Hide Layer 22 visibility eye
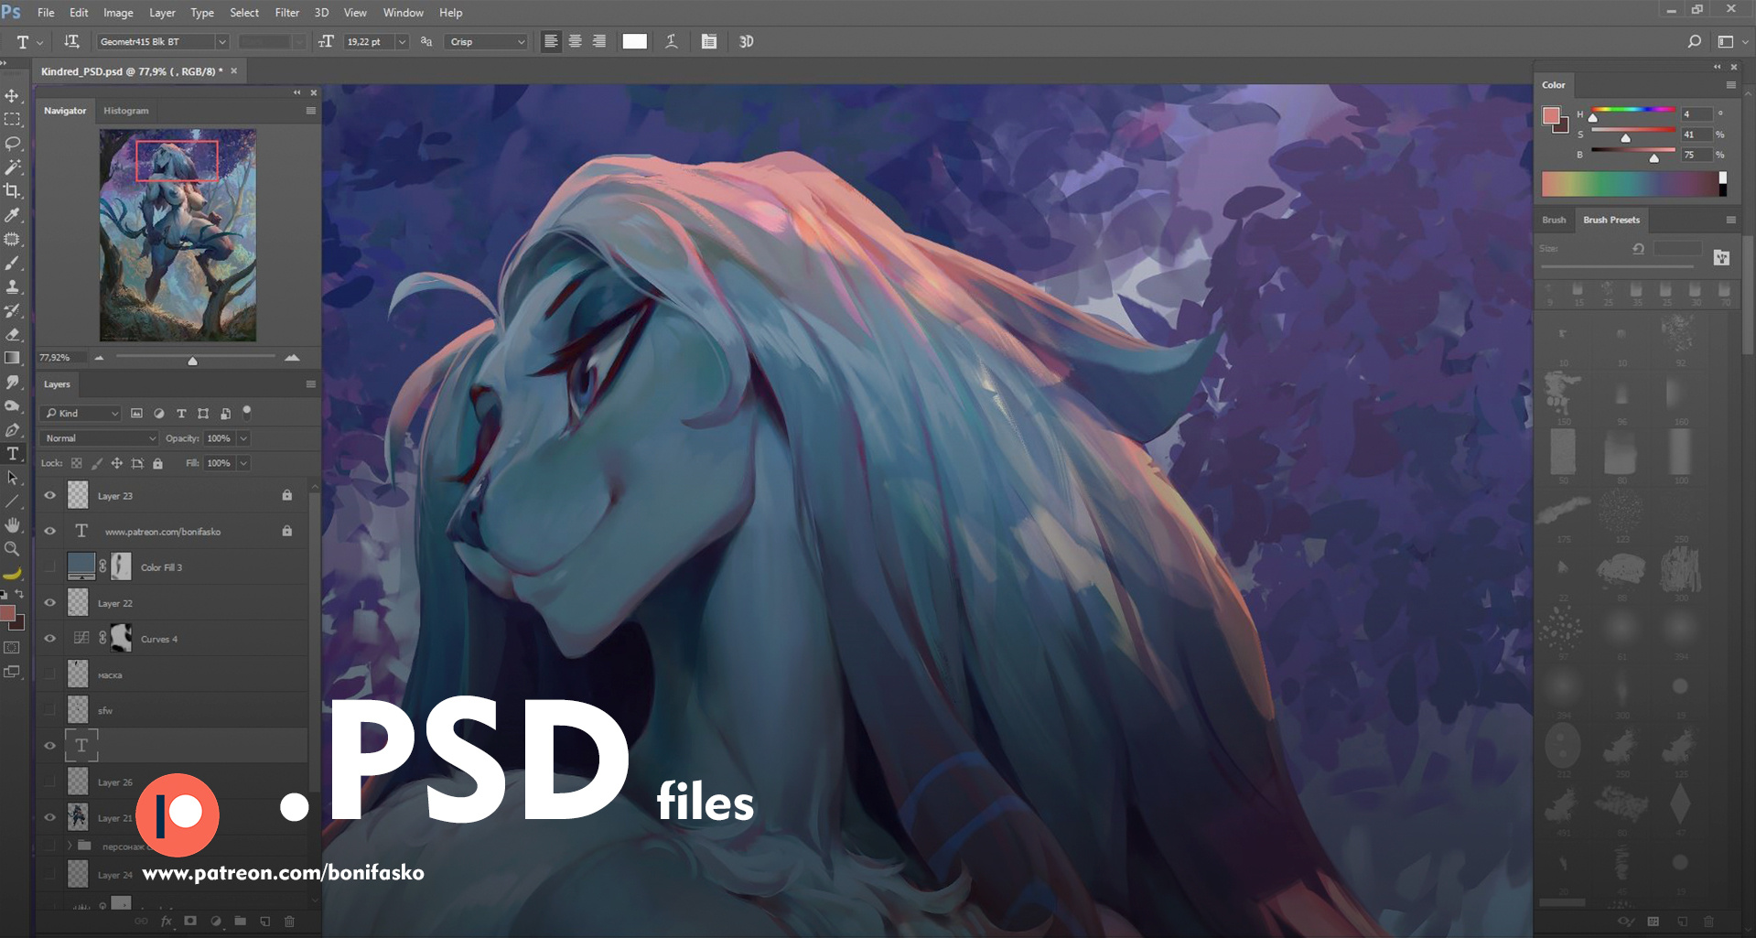This screenshot has height=938, width=1756. coord(50,602)
